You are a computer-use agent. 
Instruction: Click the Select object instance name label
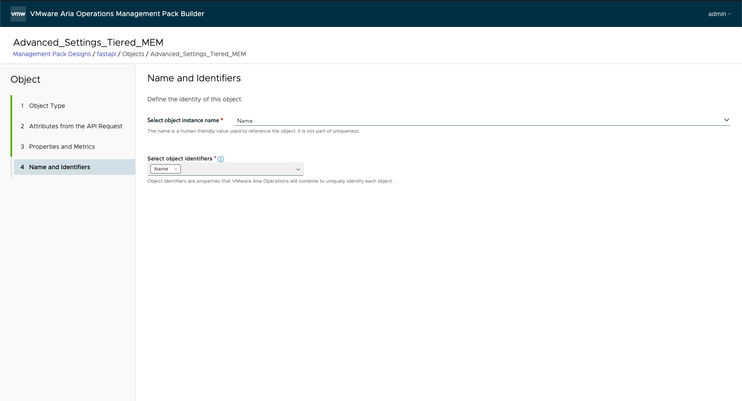(183, 120)
